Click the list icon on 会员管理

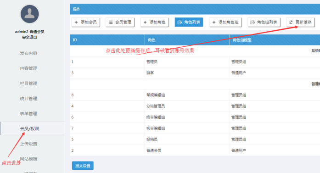point(111,22)
